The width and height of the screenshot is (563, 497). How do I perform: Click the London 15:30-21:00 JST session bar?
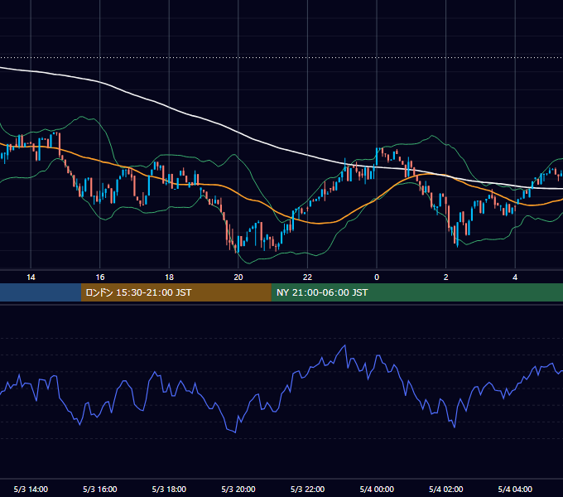tap(176, 292)
